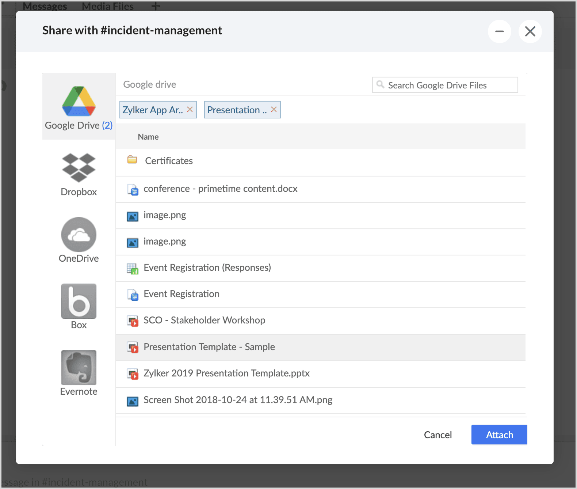The width and height of the screenshot is (577, 489).
Task: Click the Presentation .. selected file chip label
Action: [x=237, y=110]
